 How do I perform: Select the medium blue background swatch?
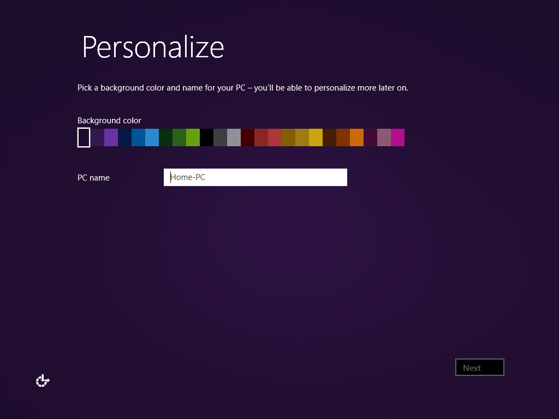[138, 137]
